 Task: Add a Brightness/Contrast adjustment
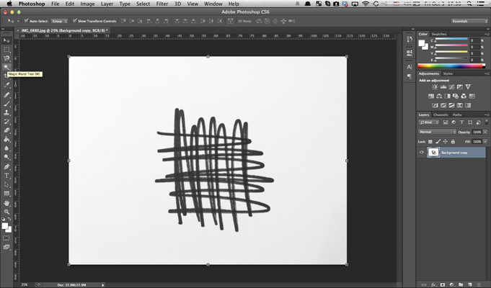pos(435,87)
